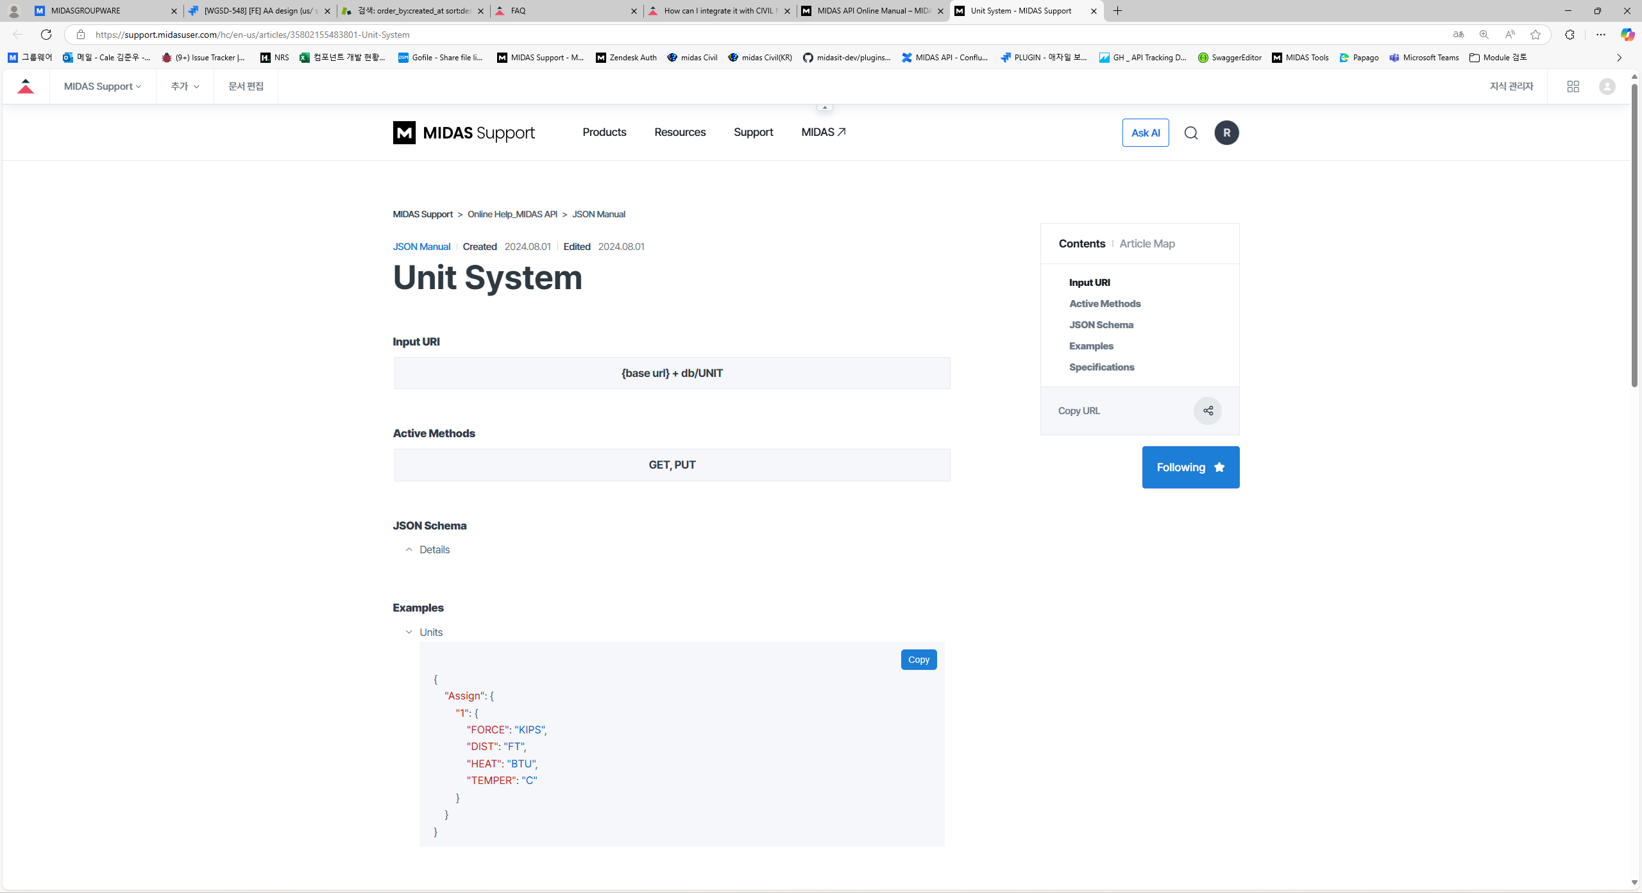1642x893 pixels.
Task: Open Microsoft Teams bookmark
Action: 1424,58
